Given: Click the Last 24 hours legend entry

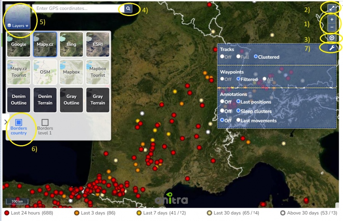Looking at the screenshot, I should tap(29, 213).
